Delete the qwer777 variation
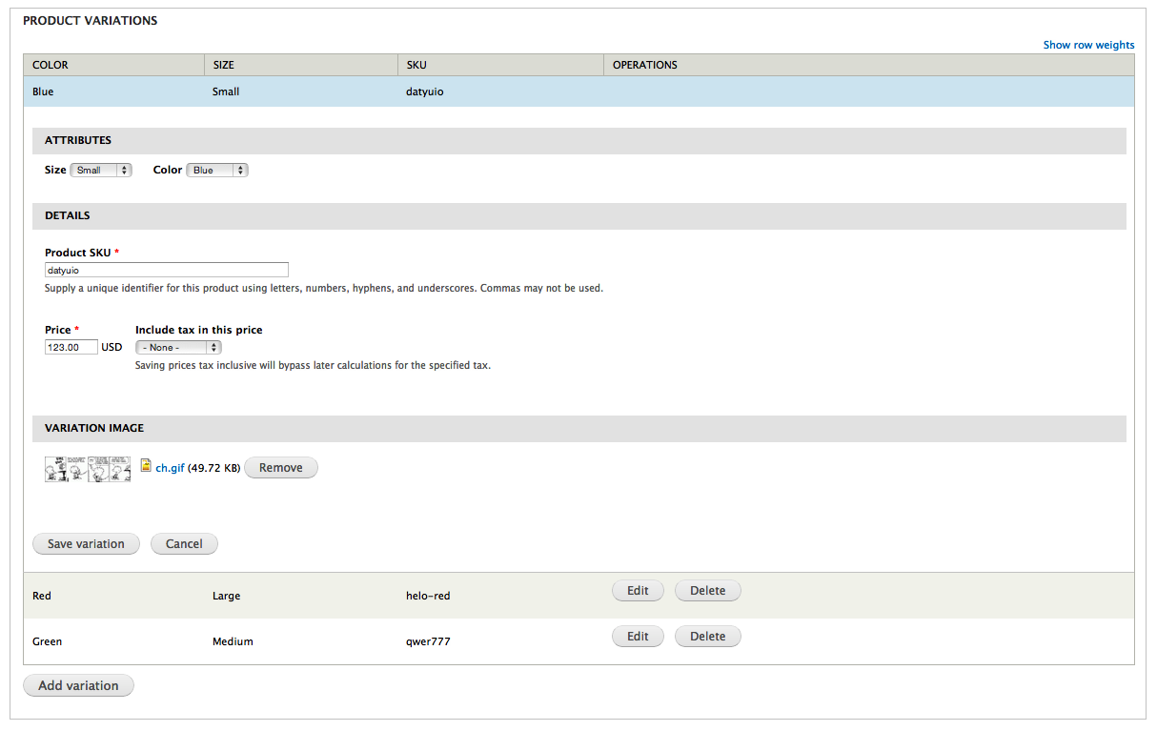 [x=707, y=637]
